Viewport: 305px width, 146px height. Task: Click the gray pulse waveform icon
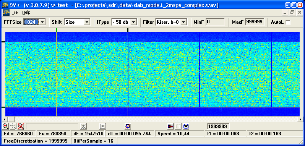click(x=178, y=127)
